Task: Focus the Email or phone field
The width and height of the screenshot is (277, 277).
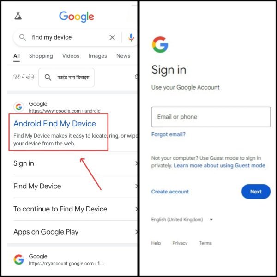Action: 211,117
